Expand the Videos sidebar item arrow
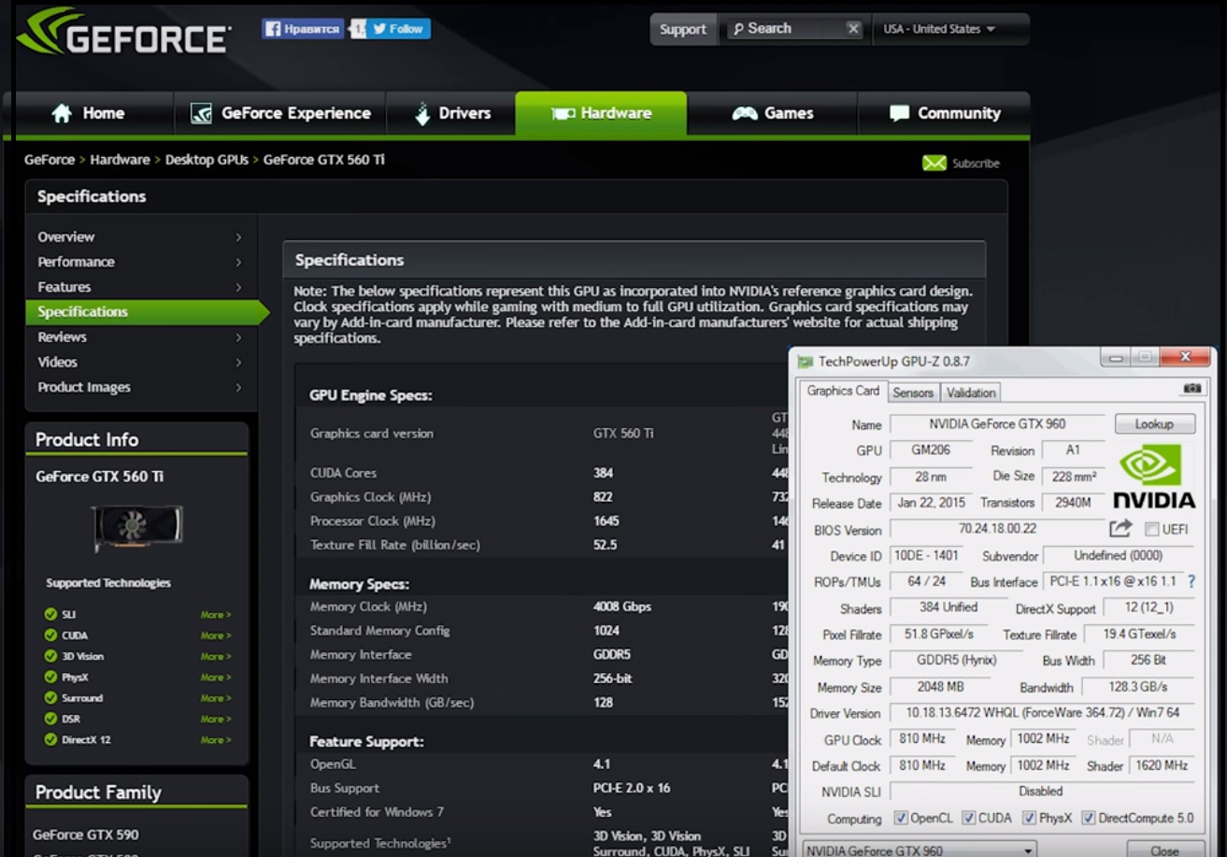Image resolution: width=1227 pixels, height=857 pixels. coord(239,363)
